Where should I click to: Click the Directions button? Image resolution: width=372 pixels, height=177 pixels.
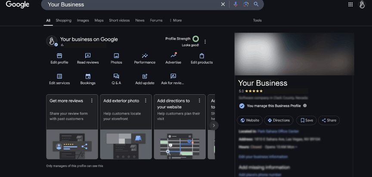pos(279,120)
